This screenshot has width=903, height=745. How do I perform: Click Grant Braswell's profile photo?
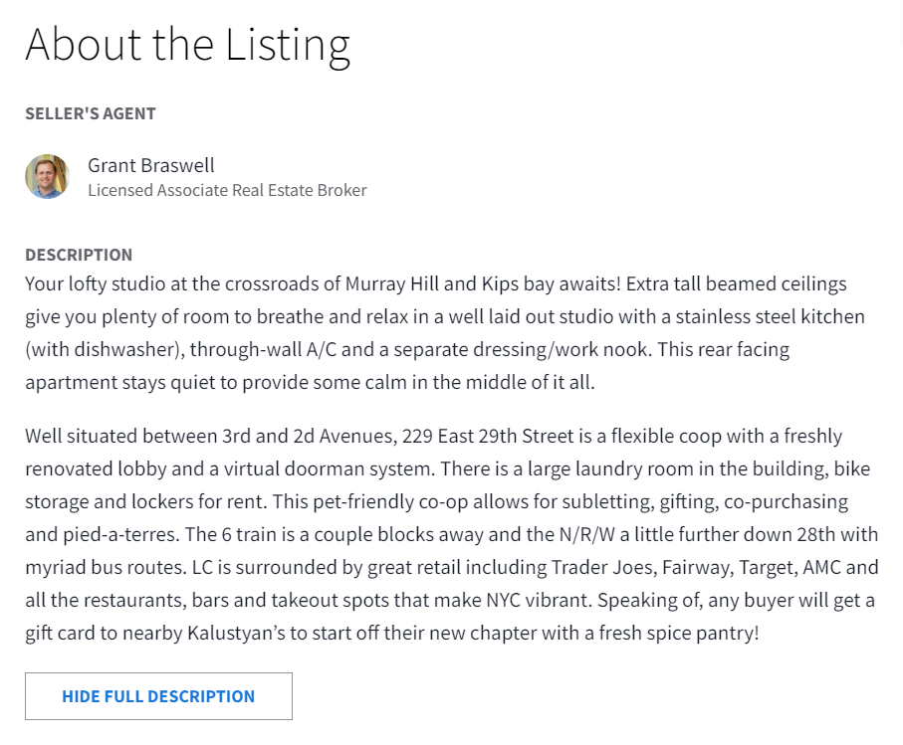tap(47, 177)
